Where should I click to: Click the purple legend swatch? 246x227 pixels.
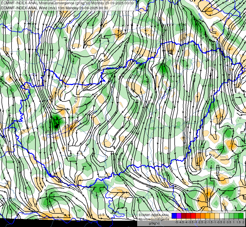[x=179, y=216]
